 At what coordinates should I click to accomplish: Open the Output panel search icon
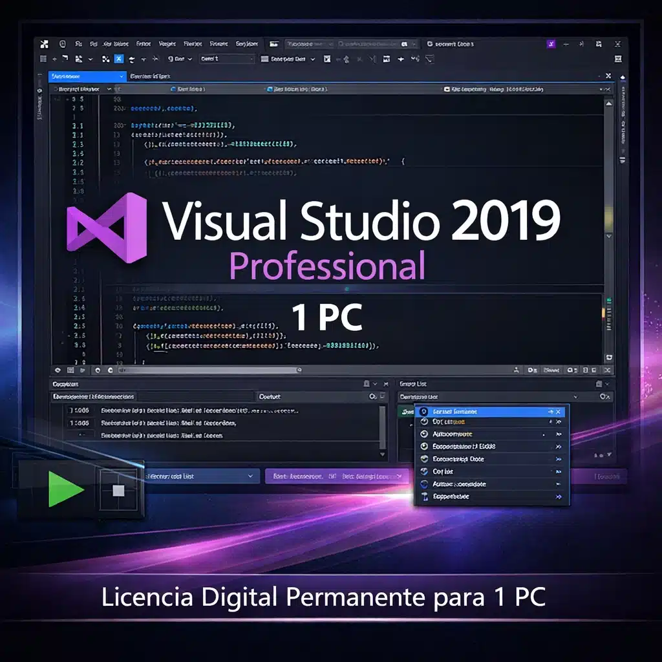[x=371, y=396]
